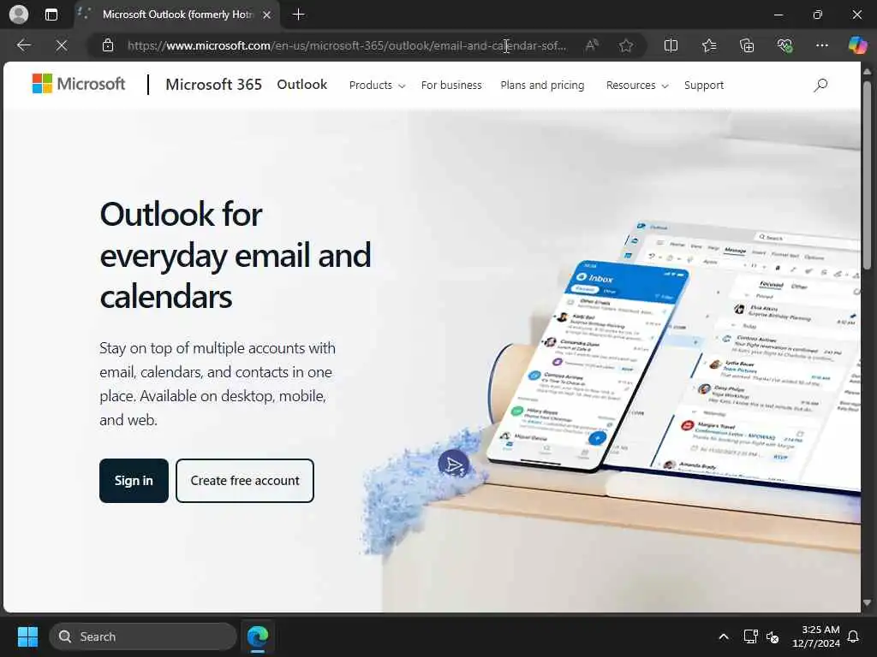Open Browser essentials heart icon
Viewport: 877px width, 657px height.
point(785,45)
